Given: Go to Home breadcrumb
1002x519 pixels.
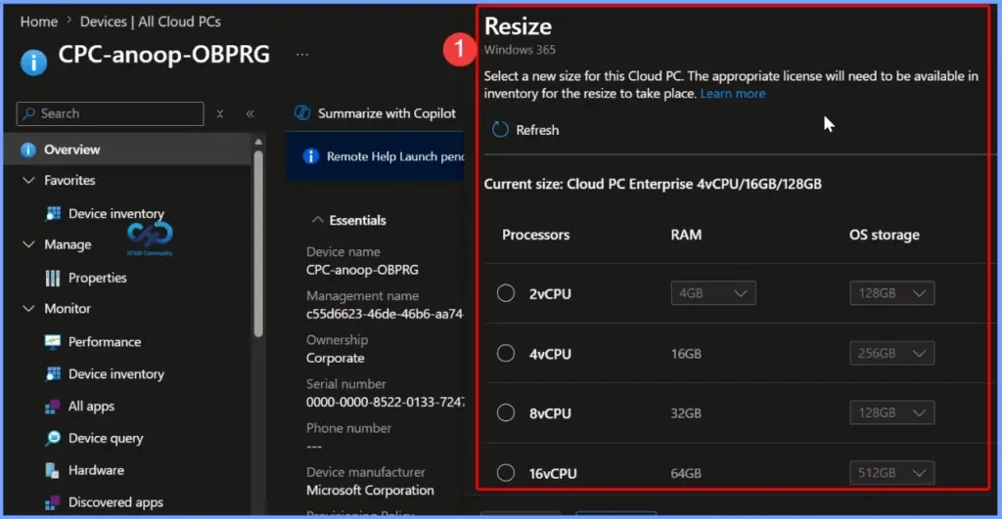Looking at the screenshot, I should click(x=39, y=22).
